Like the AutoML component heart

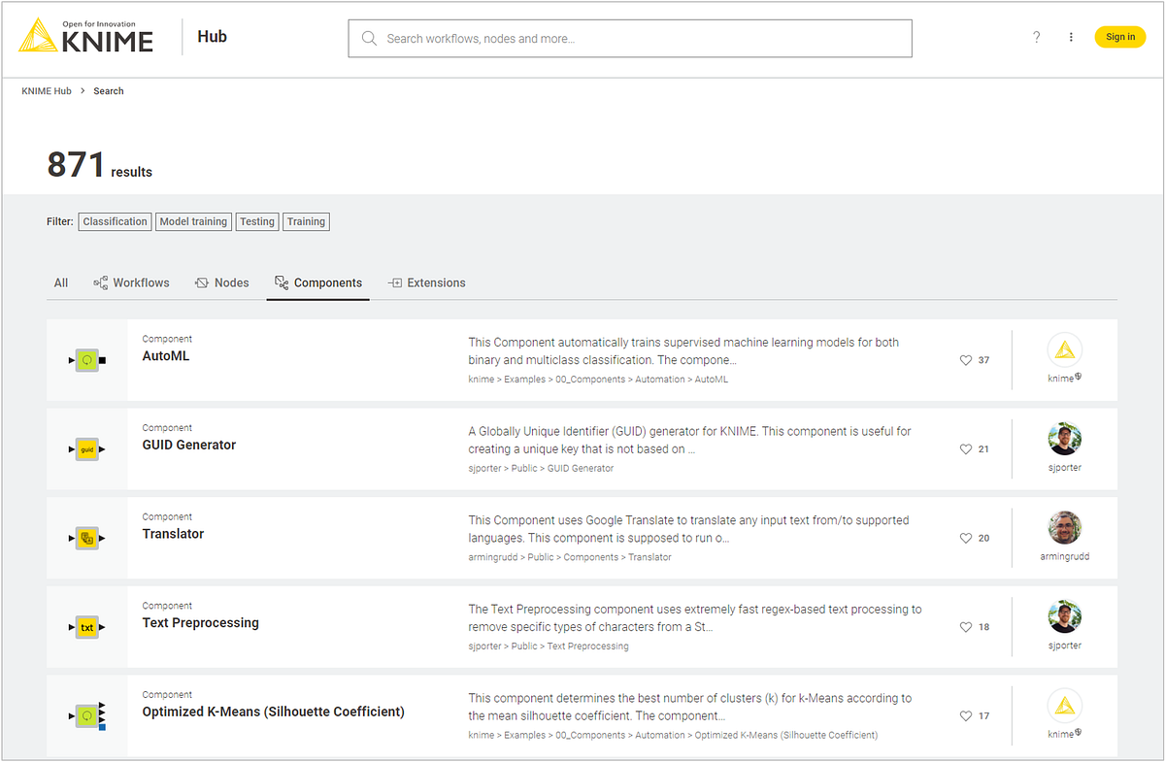tap(966, 359)
